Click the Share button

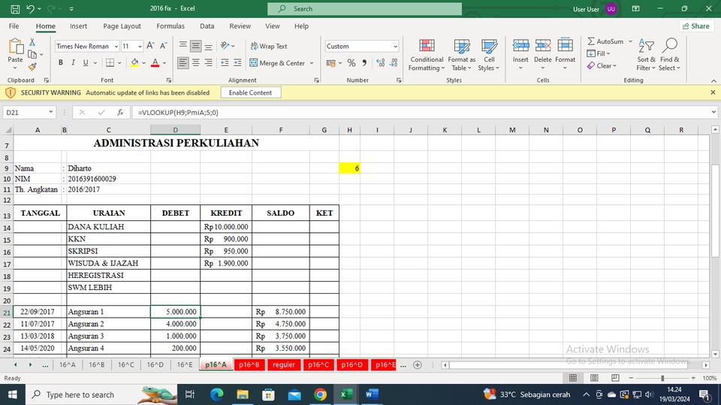pyautogui.click(x=695, y=26)
